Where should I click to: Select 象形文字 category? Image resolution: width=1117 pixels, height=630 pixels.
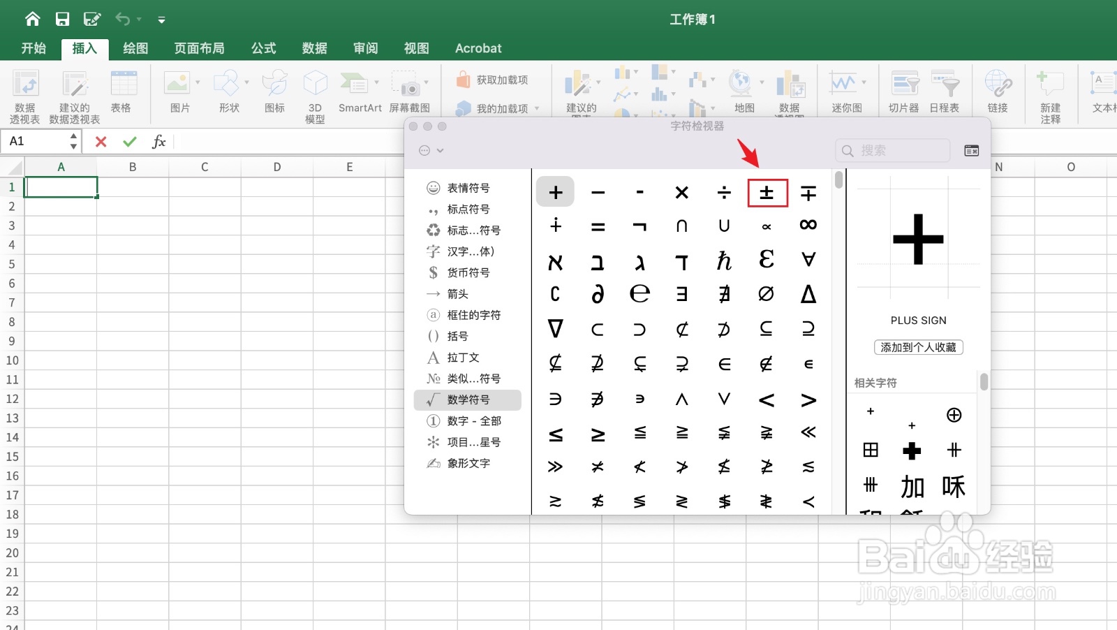point(468,463)
